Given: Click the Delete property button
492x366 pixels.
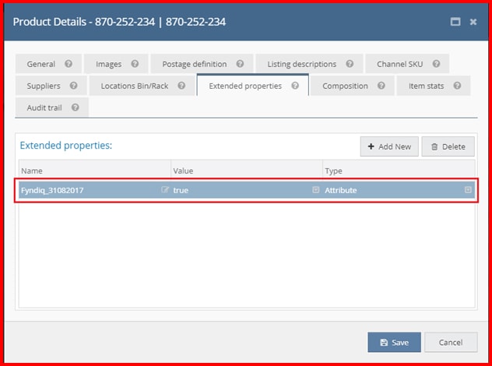Looking at the screenshot, I should 448,146.
